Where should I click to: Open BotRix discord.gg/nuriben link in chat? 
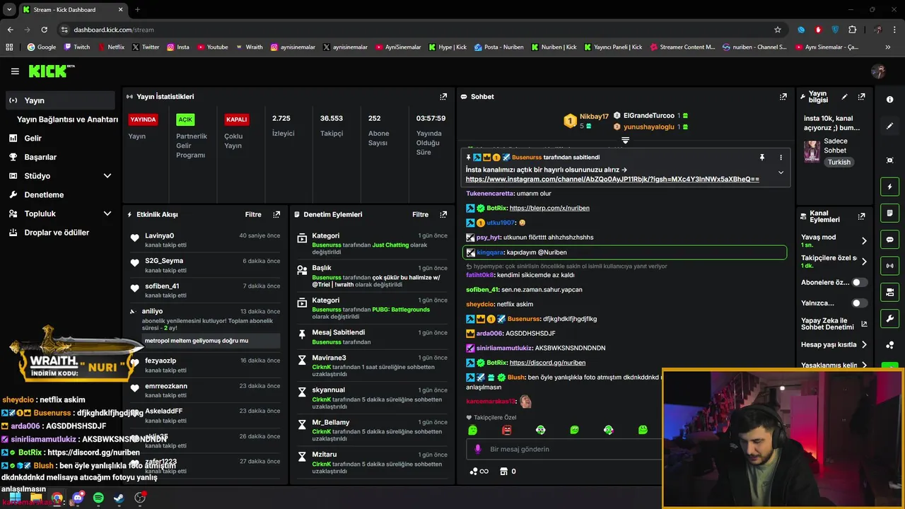[547, 363]
